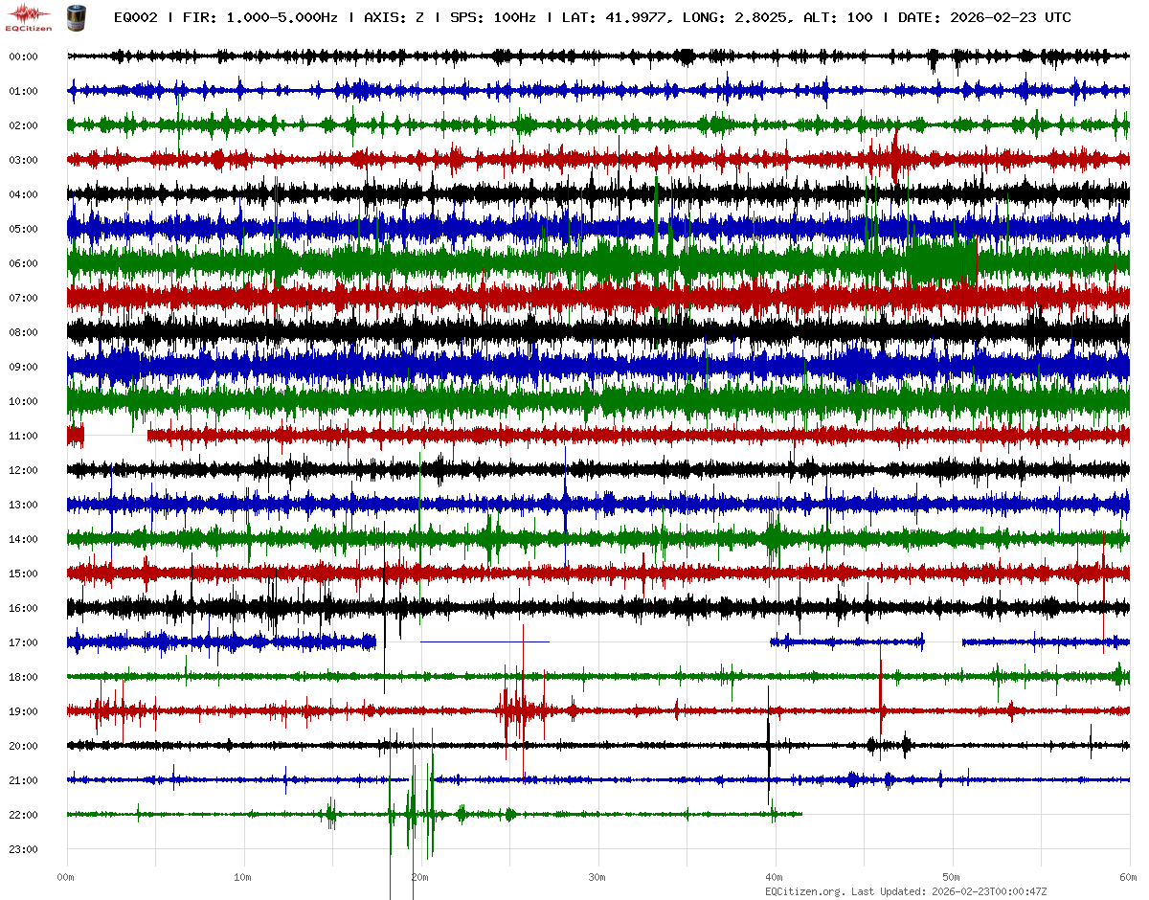Select the 06:00 hour label

coord(23,263)
